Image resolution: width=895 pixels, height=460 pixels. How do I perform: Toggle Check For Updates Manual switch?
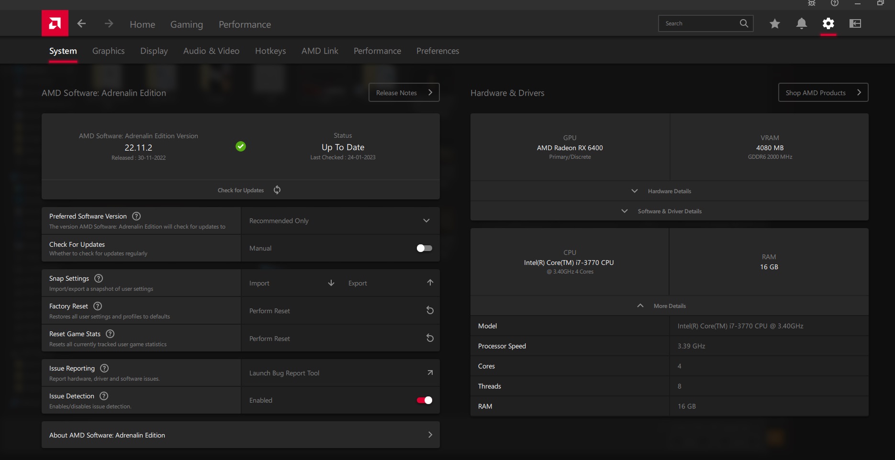(425, 248)
